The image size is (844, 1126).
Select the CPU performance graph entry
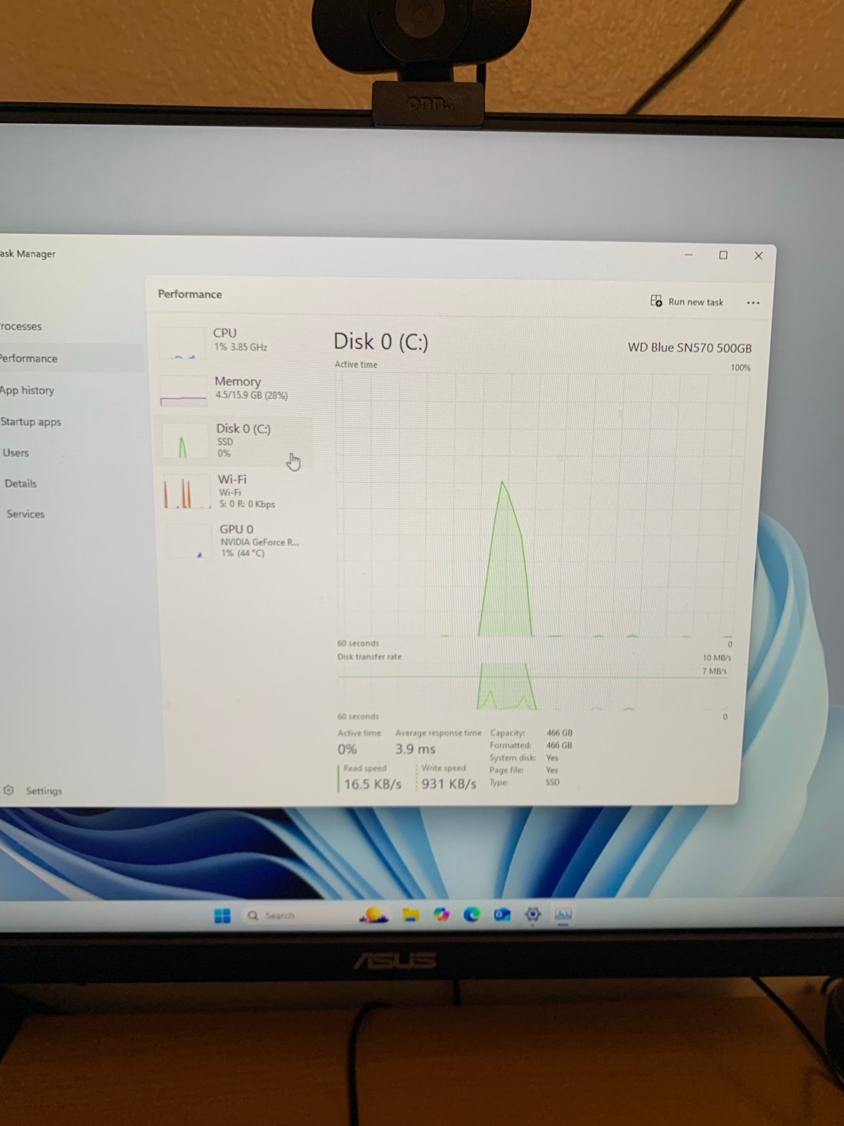click(234, 341)
